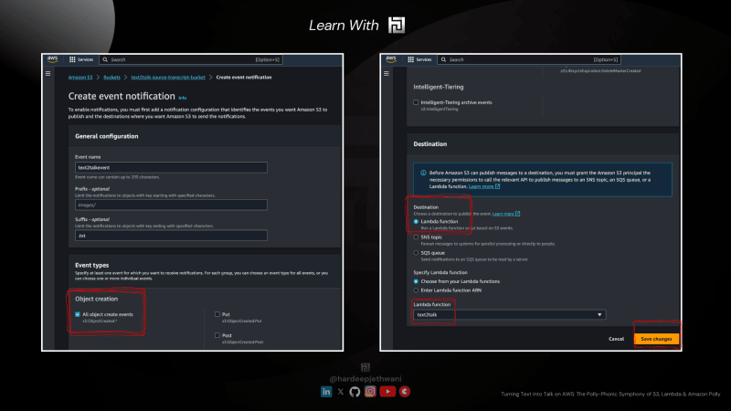Check Intelligent-Tiering archive events
731x411 pixels.
(416, 102)
